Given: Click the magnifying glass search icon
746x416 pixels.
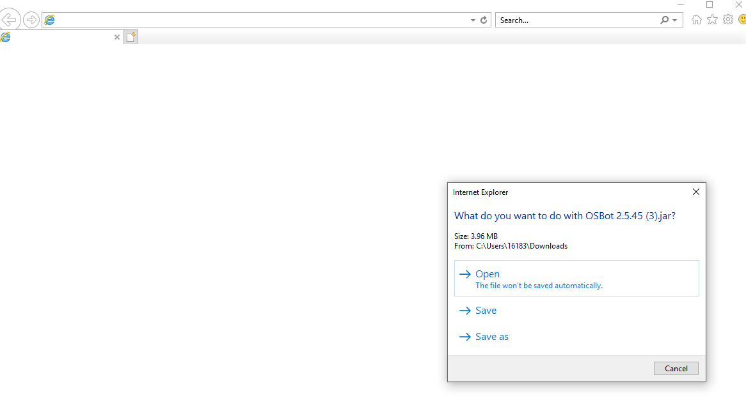Looking at the screenshot, I should tap(664, 20).
